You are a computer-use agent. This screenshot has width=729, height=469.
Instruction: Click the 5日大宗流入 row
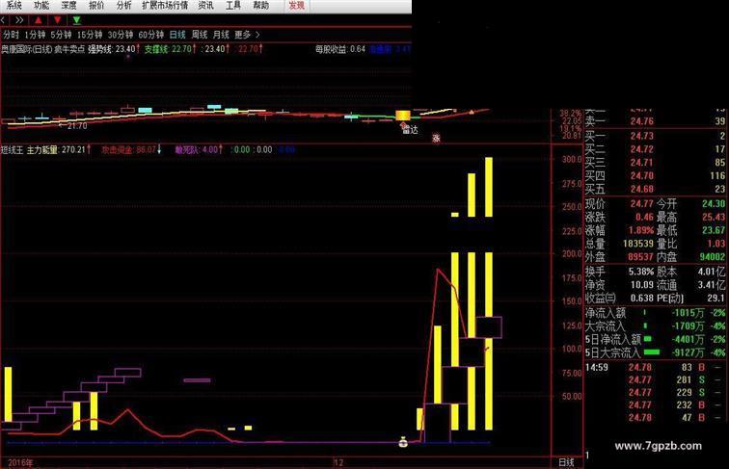(655, 352)
